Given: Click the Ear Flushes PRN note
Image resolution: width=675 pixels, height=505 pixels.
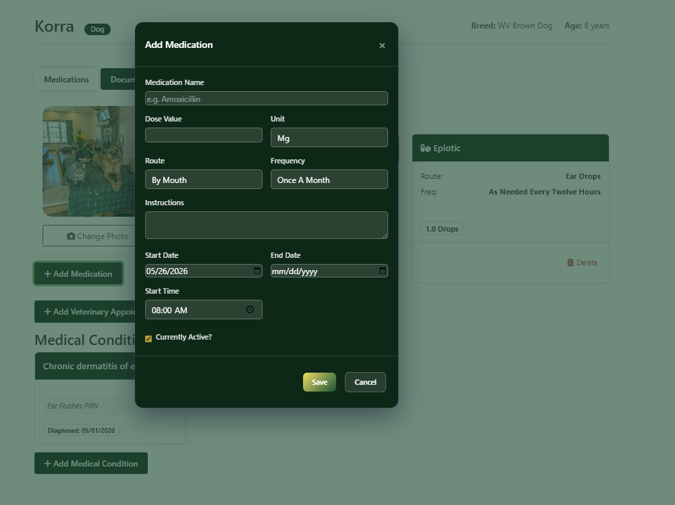Looking at the screenshot, I should 73,406.
